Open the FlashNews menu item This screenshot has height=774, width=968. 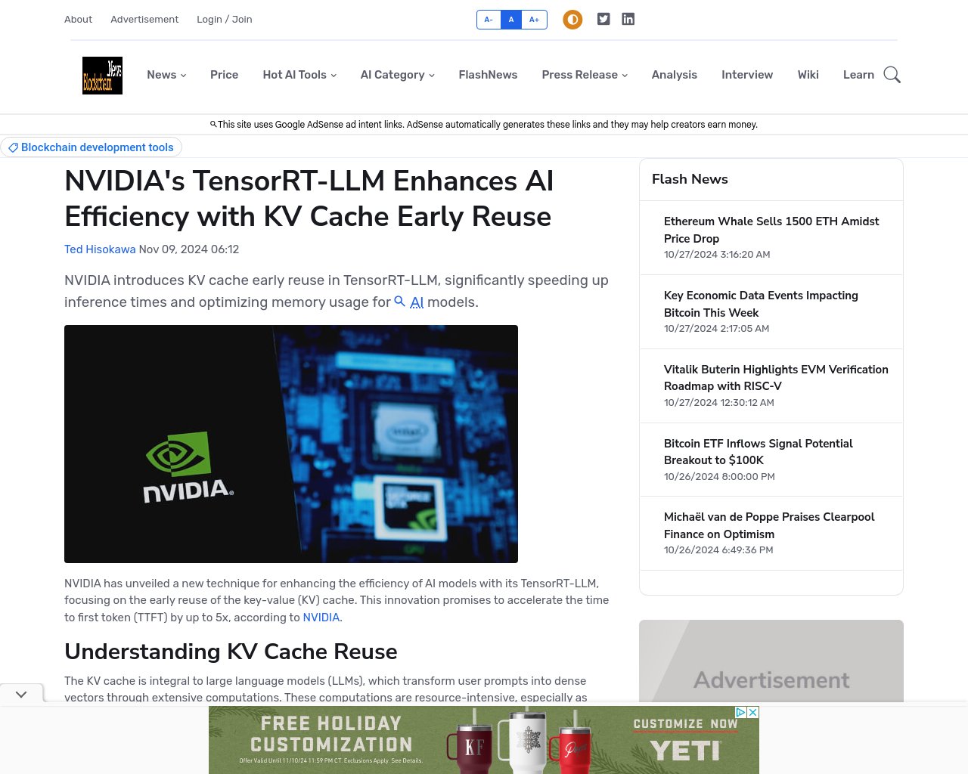tap(488, 75)
